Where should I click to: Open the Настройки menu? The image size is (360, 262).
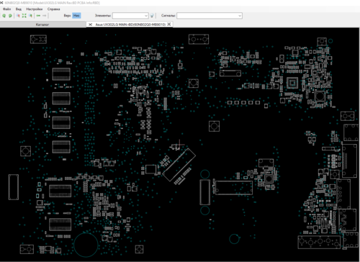35,9
